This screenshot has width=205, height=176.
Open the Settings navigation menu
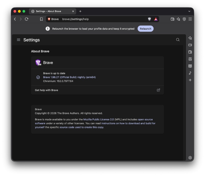(18, 40)
